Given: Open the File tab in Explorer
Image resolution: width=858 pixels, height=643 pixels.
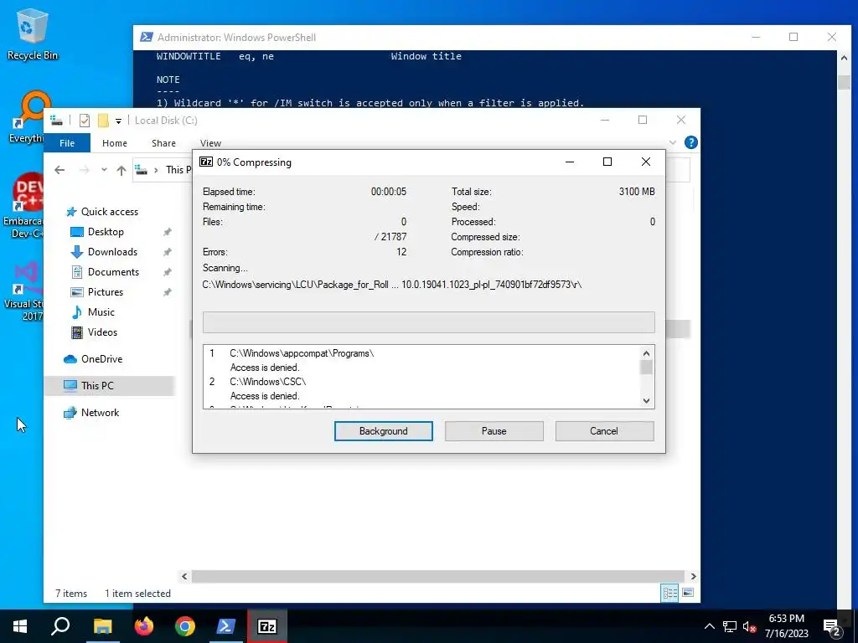Looking at the screenshot, I should pyautogui.click(x=67, y=142).
